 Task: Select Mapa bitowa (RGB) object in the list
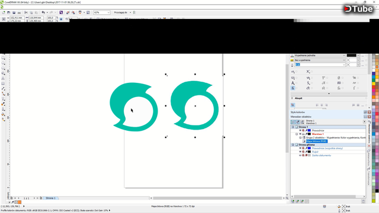pos(317,141)
